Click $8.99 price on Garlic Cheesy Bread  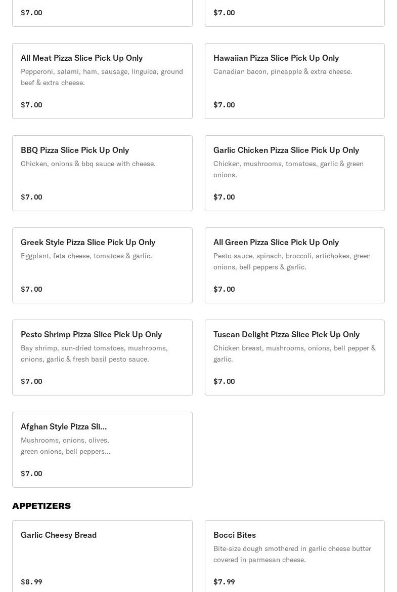pyautogui.click(x=31, y=582)
